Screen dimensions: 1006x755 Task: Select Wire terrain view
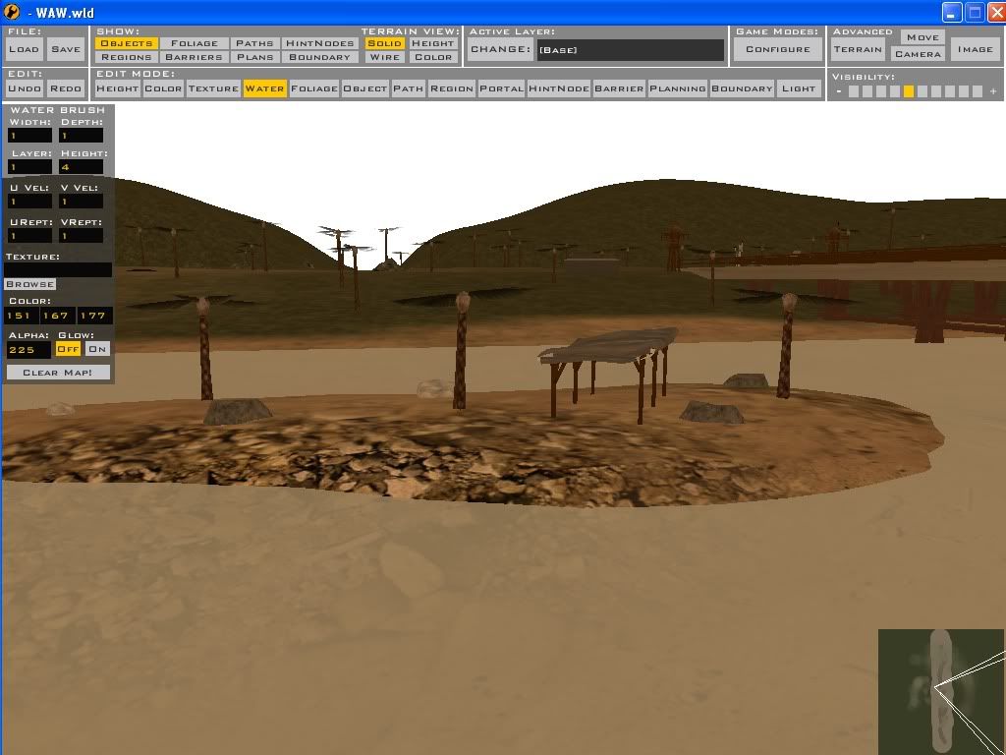[x=384, y=57]
